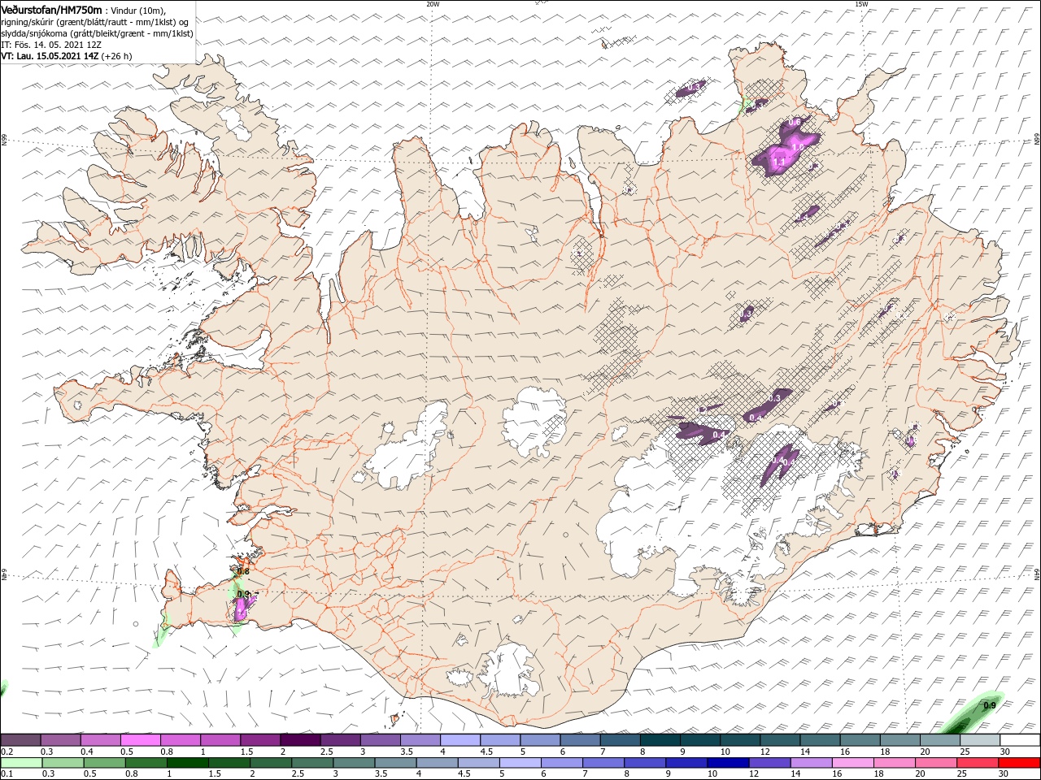Click the 0.9 value in the southeast sea
Screen dimensions: 1041x780
(x=990, y=705)
